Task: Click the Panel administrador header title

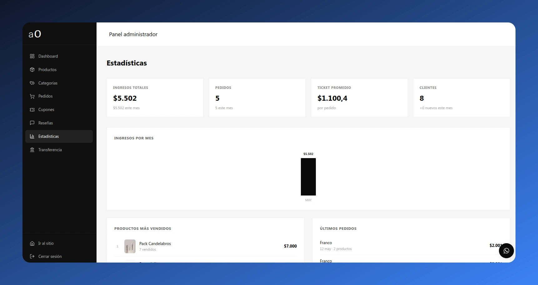Action: (x=133, y=34)
